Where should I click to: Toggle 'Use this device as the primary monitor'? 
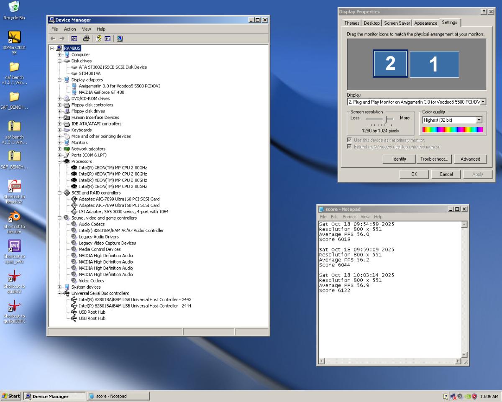click(349, 140)
